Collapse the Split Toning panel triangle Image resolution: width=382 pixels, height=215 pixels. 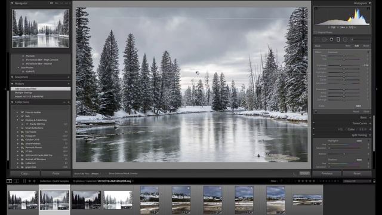click(x=370, y=135)
